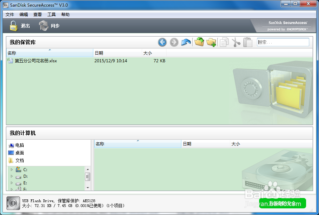Click the scissors cut icon

[x=236, y=42]
